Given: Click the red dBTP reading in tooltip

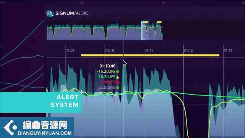Looking at the screenshot, I should point(108,82).
